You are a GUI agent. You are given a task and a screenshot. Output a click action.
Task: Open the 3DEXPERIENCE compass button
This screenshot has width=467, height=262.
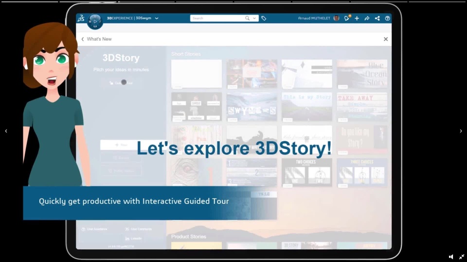[x=95, y=21]
